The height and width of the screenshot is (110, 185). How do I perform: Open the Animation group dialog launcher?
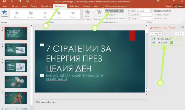tap(91, 22)
